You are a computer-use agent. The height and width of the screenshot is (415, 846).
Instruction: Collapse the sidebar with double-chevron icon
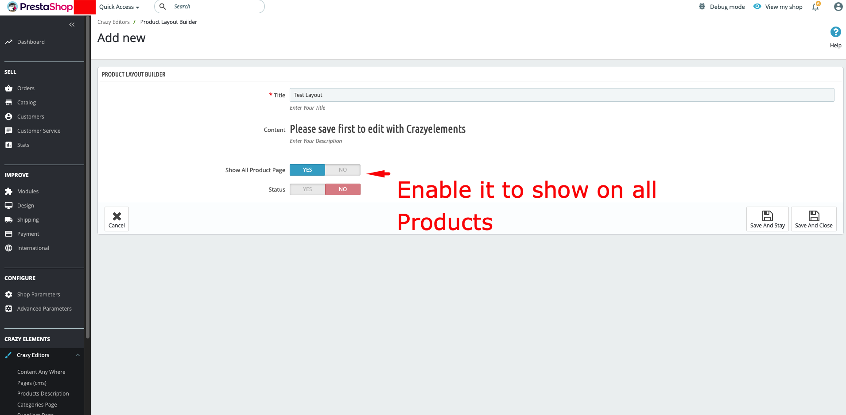click(72, 25)
